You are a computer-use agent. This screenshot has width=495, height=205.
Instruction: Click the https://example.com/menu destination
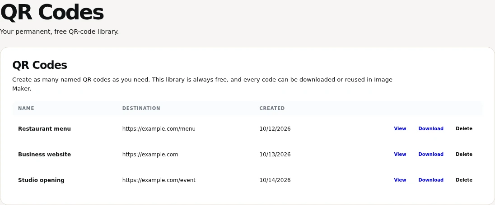coord(159,129)
